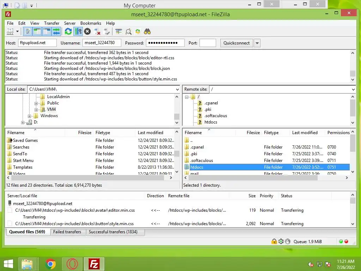Switch to the Failed transfers tab
The image size is (361, 271).
click(67, 232)
